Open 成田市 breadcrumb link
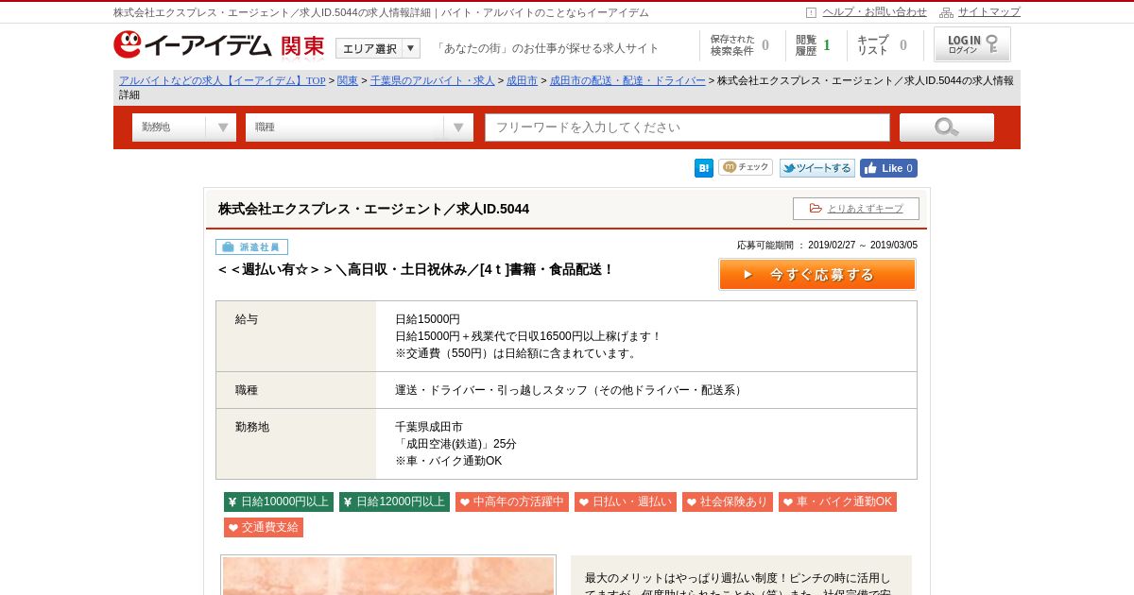The height and width of the screenshot is (595, 1134). coord(522,80)
